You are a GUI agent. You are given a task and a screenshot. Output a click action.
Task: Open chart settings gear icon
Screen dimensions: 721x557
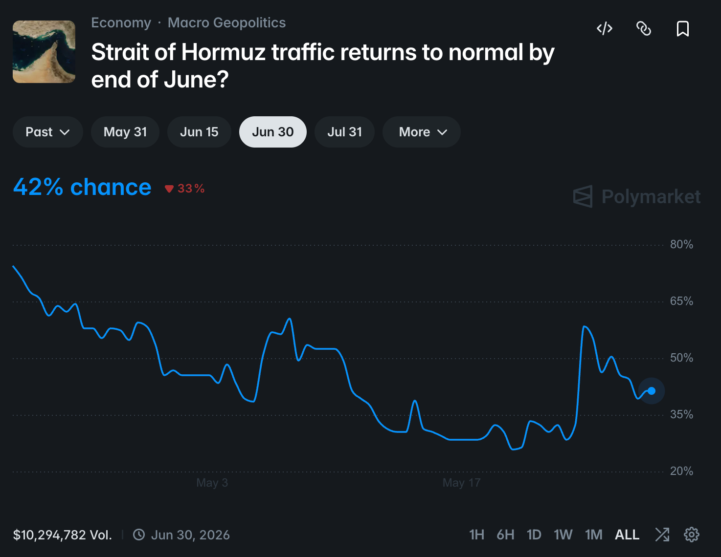pos(692,535)
